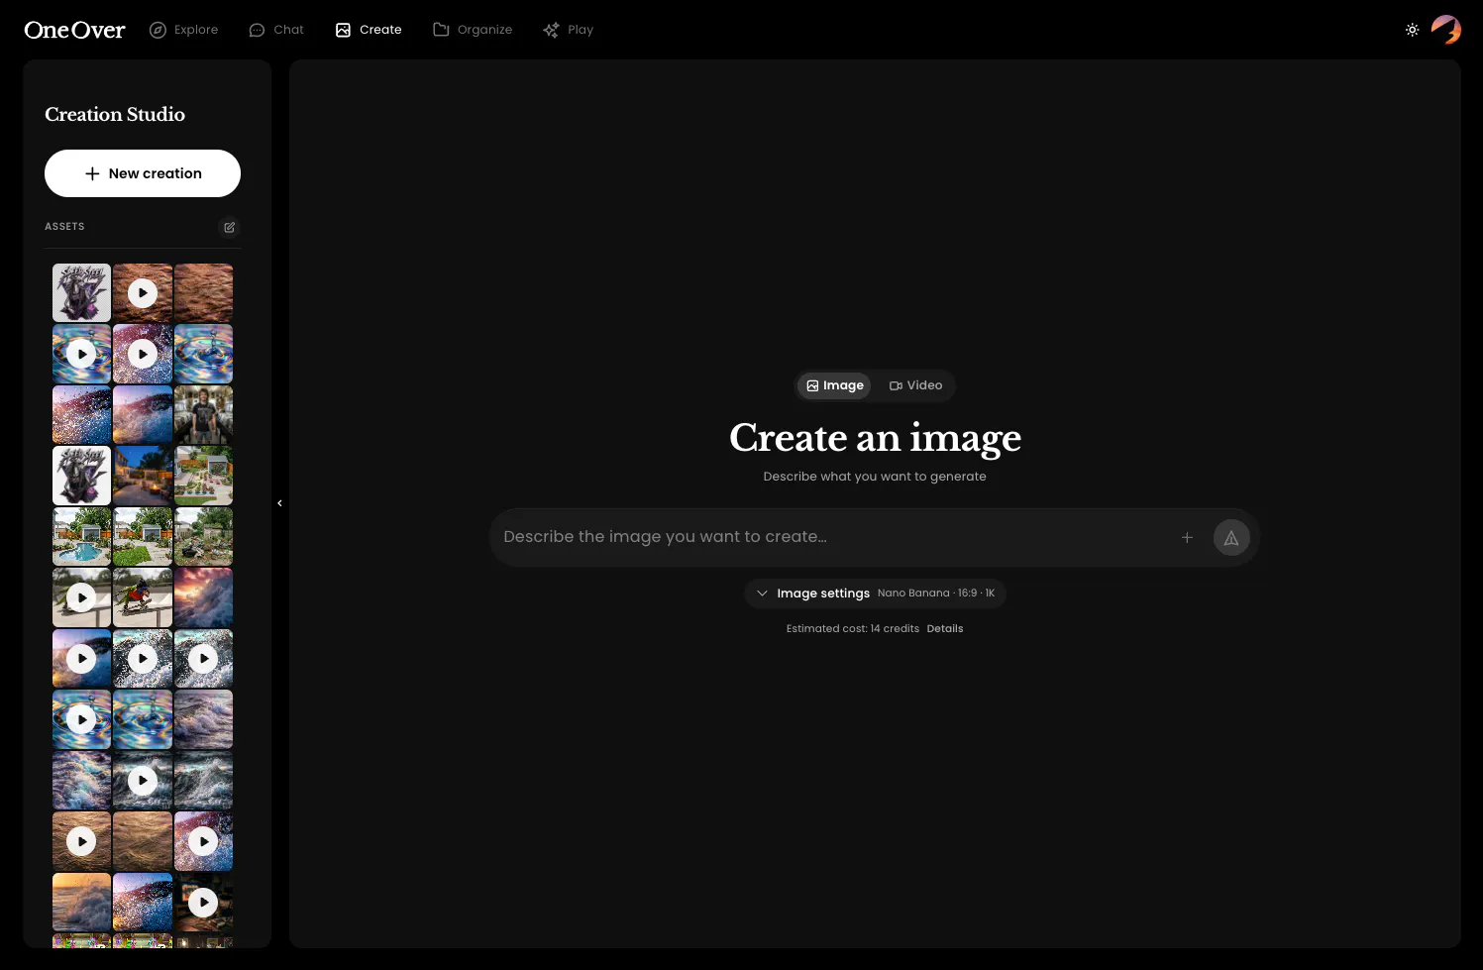Start a New creation
The width and height of the screenshot is (1483, 970).
click(x=143, y=173)
